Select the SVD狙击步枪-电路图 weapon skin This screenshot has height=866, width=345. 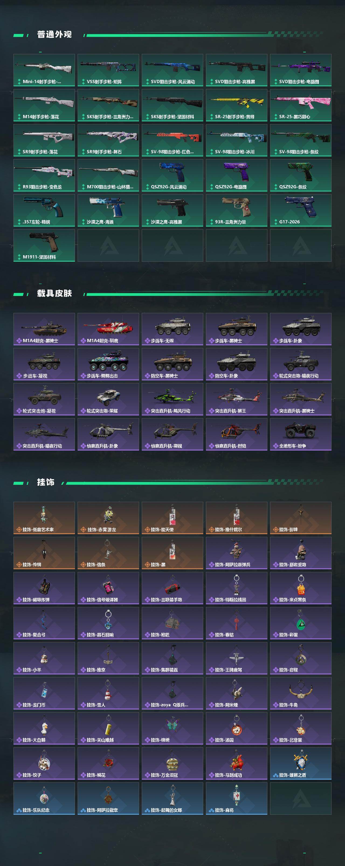pyautogui.click(x=301, y=70)
